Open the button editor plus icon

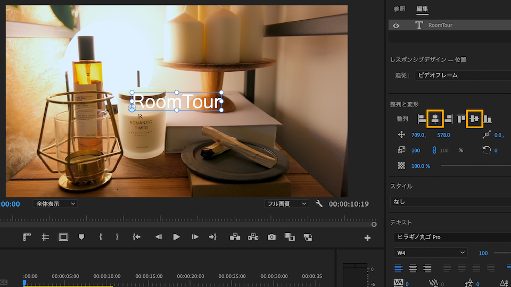tap(367, 238)
